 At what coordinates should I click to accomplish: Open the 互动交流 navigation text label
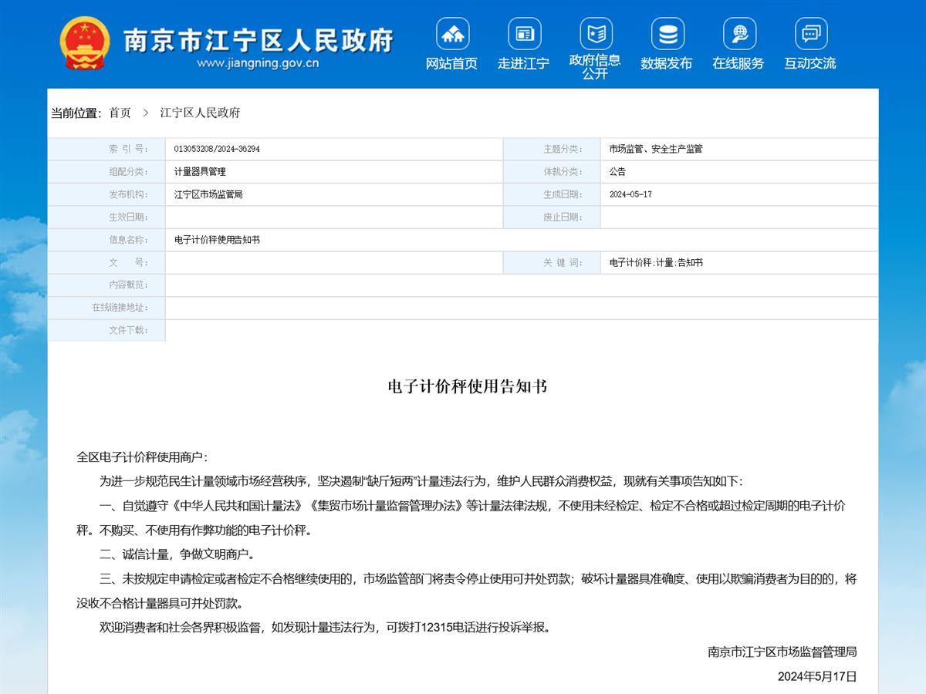click(810, 63)
